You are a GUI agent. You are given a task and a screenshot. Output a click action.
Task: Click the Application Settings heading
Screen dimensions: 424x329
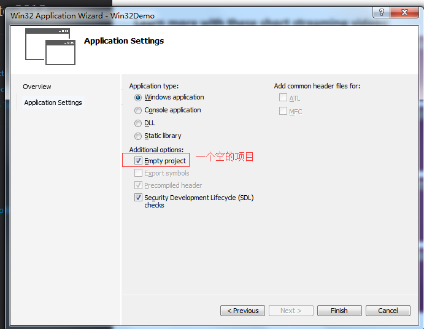(124, 41)
